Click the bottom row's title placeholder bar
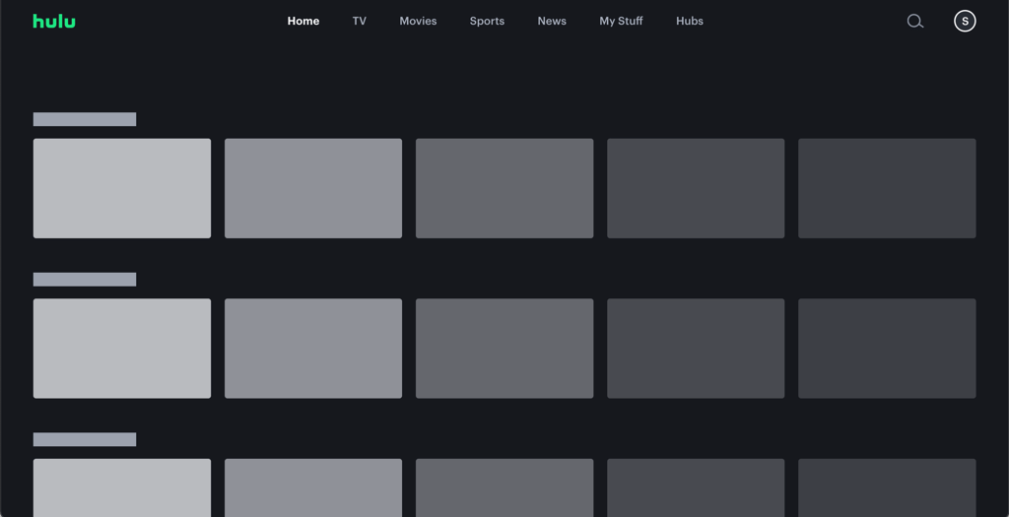This screenshot has width=1009, height=517. point(85,439)
